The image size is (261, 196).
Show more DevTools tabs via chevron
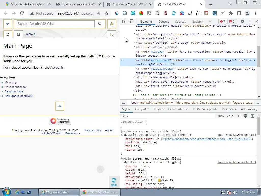coord(210,21)
